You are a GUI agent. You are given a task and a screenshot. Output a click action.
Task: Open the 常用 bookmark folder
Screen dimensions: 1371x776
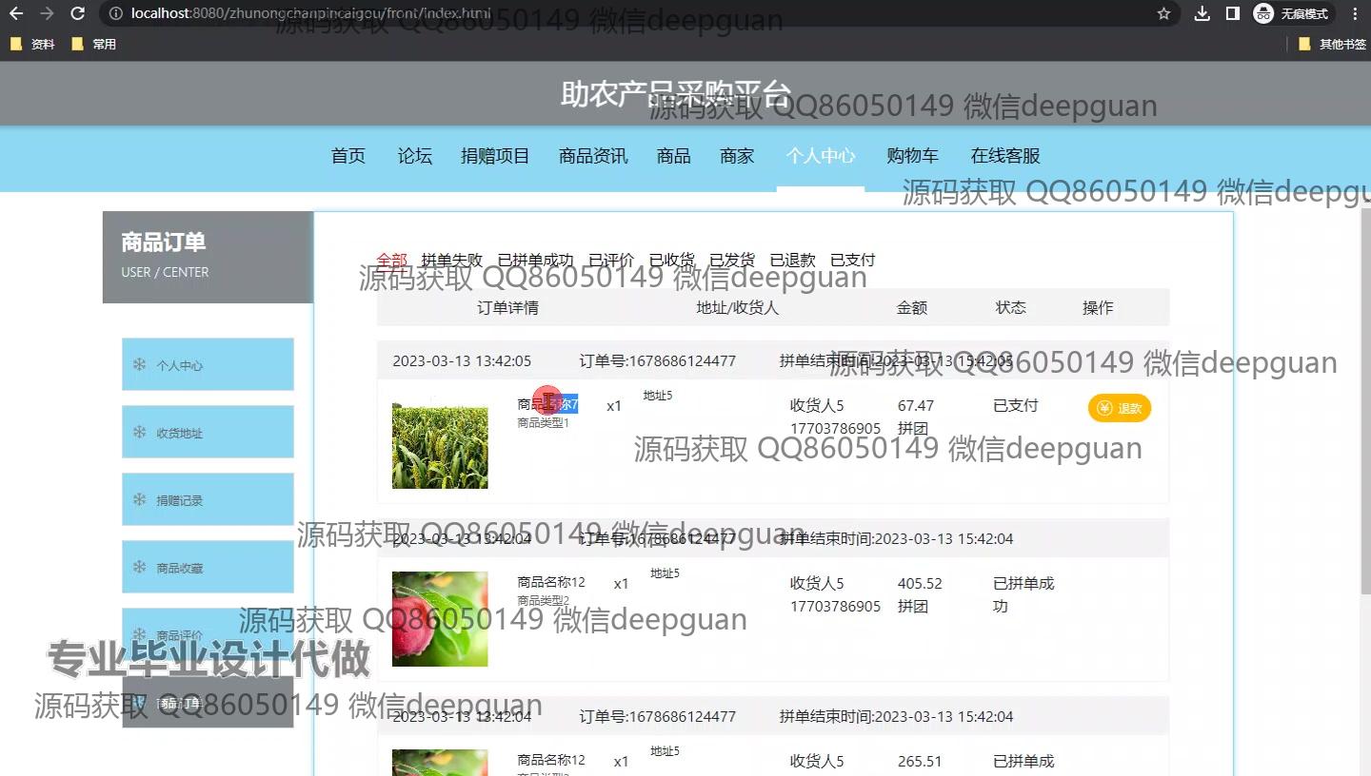[94, 44]
